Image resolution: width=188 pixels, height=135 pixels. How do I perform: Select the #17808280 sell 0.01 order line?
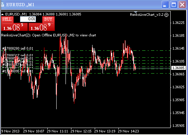tap(18, 49)
